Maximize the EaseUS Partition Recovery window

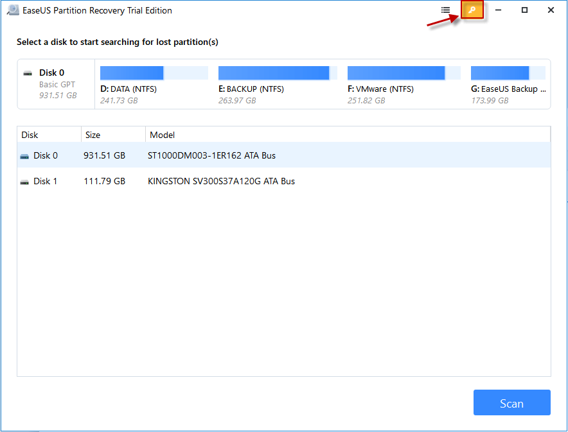(524, 10)
